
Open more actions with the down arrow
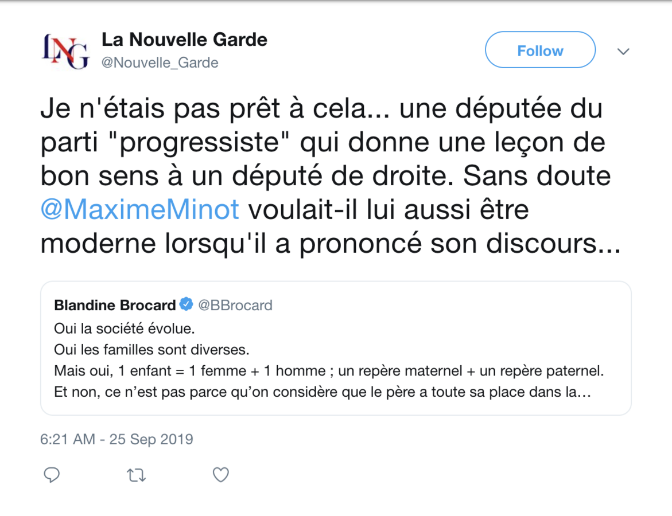[623, 51]
